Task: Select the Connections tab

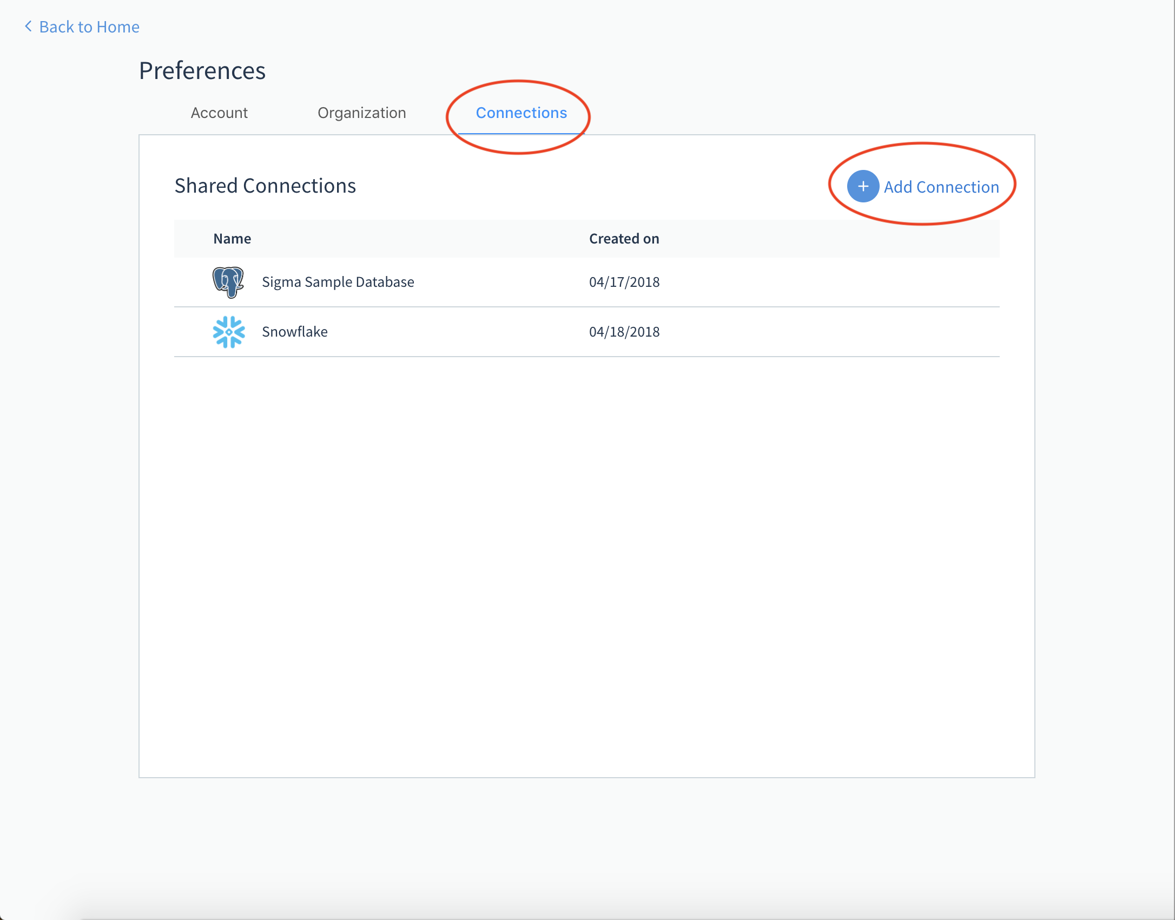Action: (x=522, y=113)
